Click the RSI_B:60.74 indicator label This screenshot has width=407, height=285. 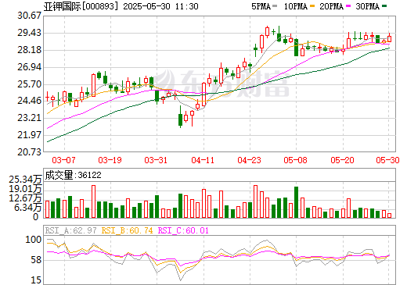click(x=127, y=230)
